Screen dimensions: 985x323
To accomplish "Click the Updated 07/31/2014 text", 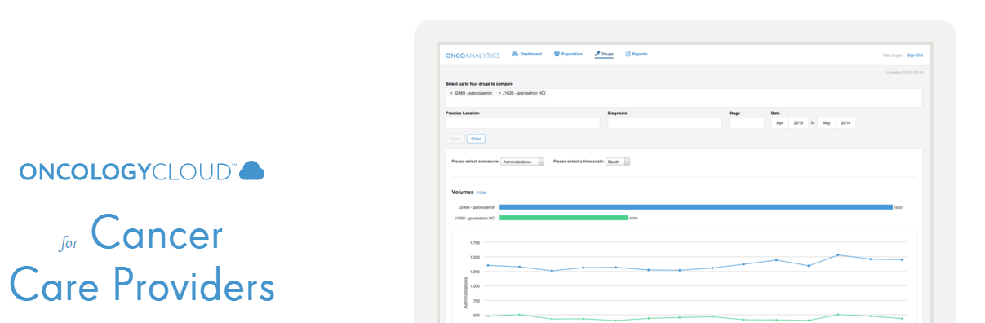I will coord(905,73).
